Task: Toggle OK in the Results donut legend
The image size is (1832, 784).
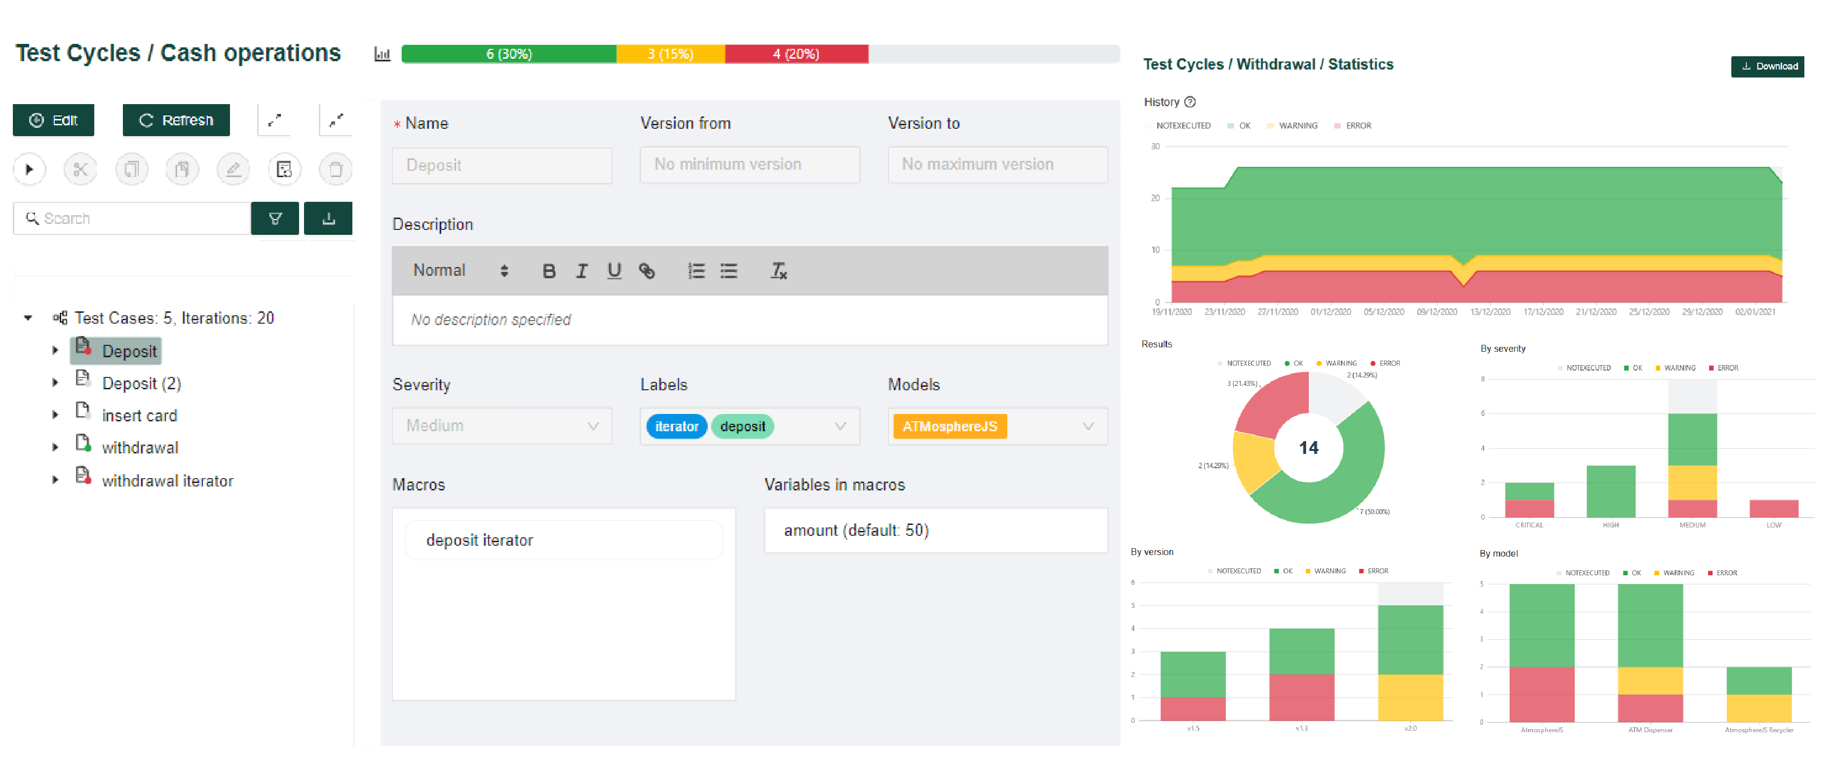Action: pyautogui.click(x=1294, y=363)
